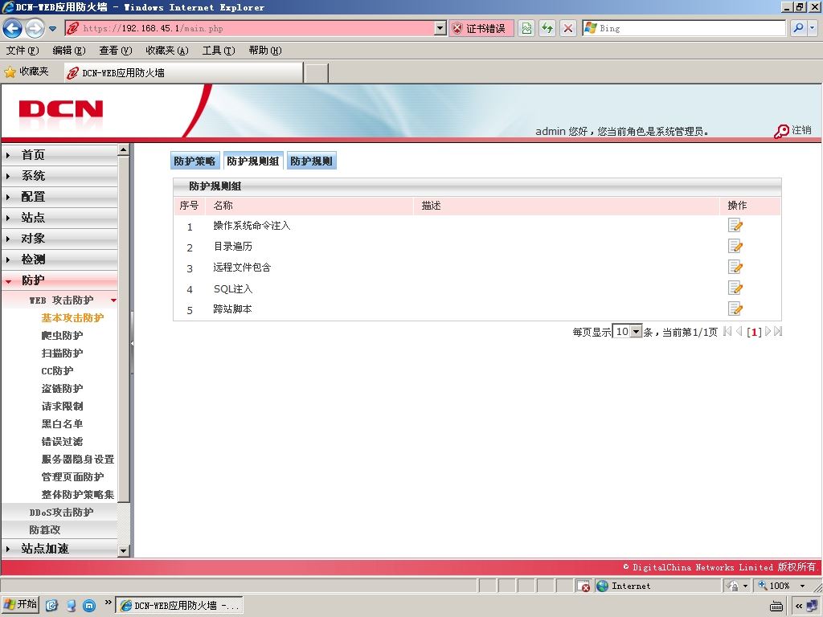Open 盗链防护 in sidebar
This screenshot has width=823, height=617.
(x=62, y=389)
